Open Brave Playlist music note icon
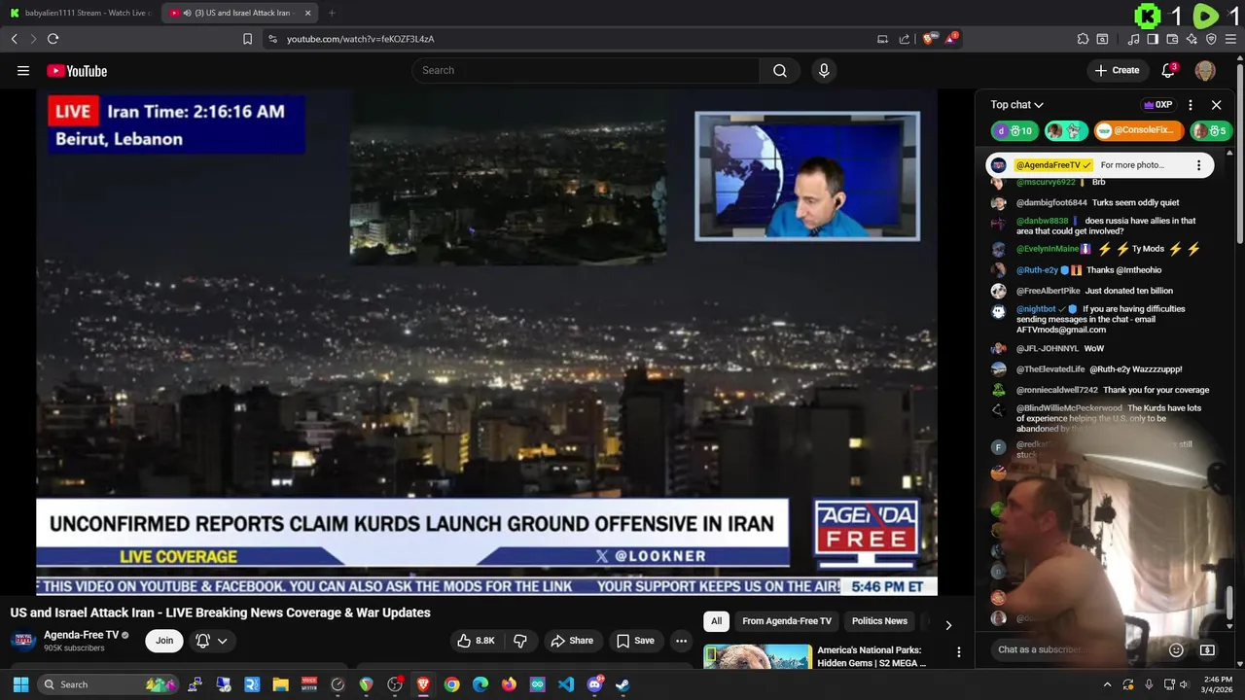 (1134, 39)
